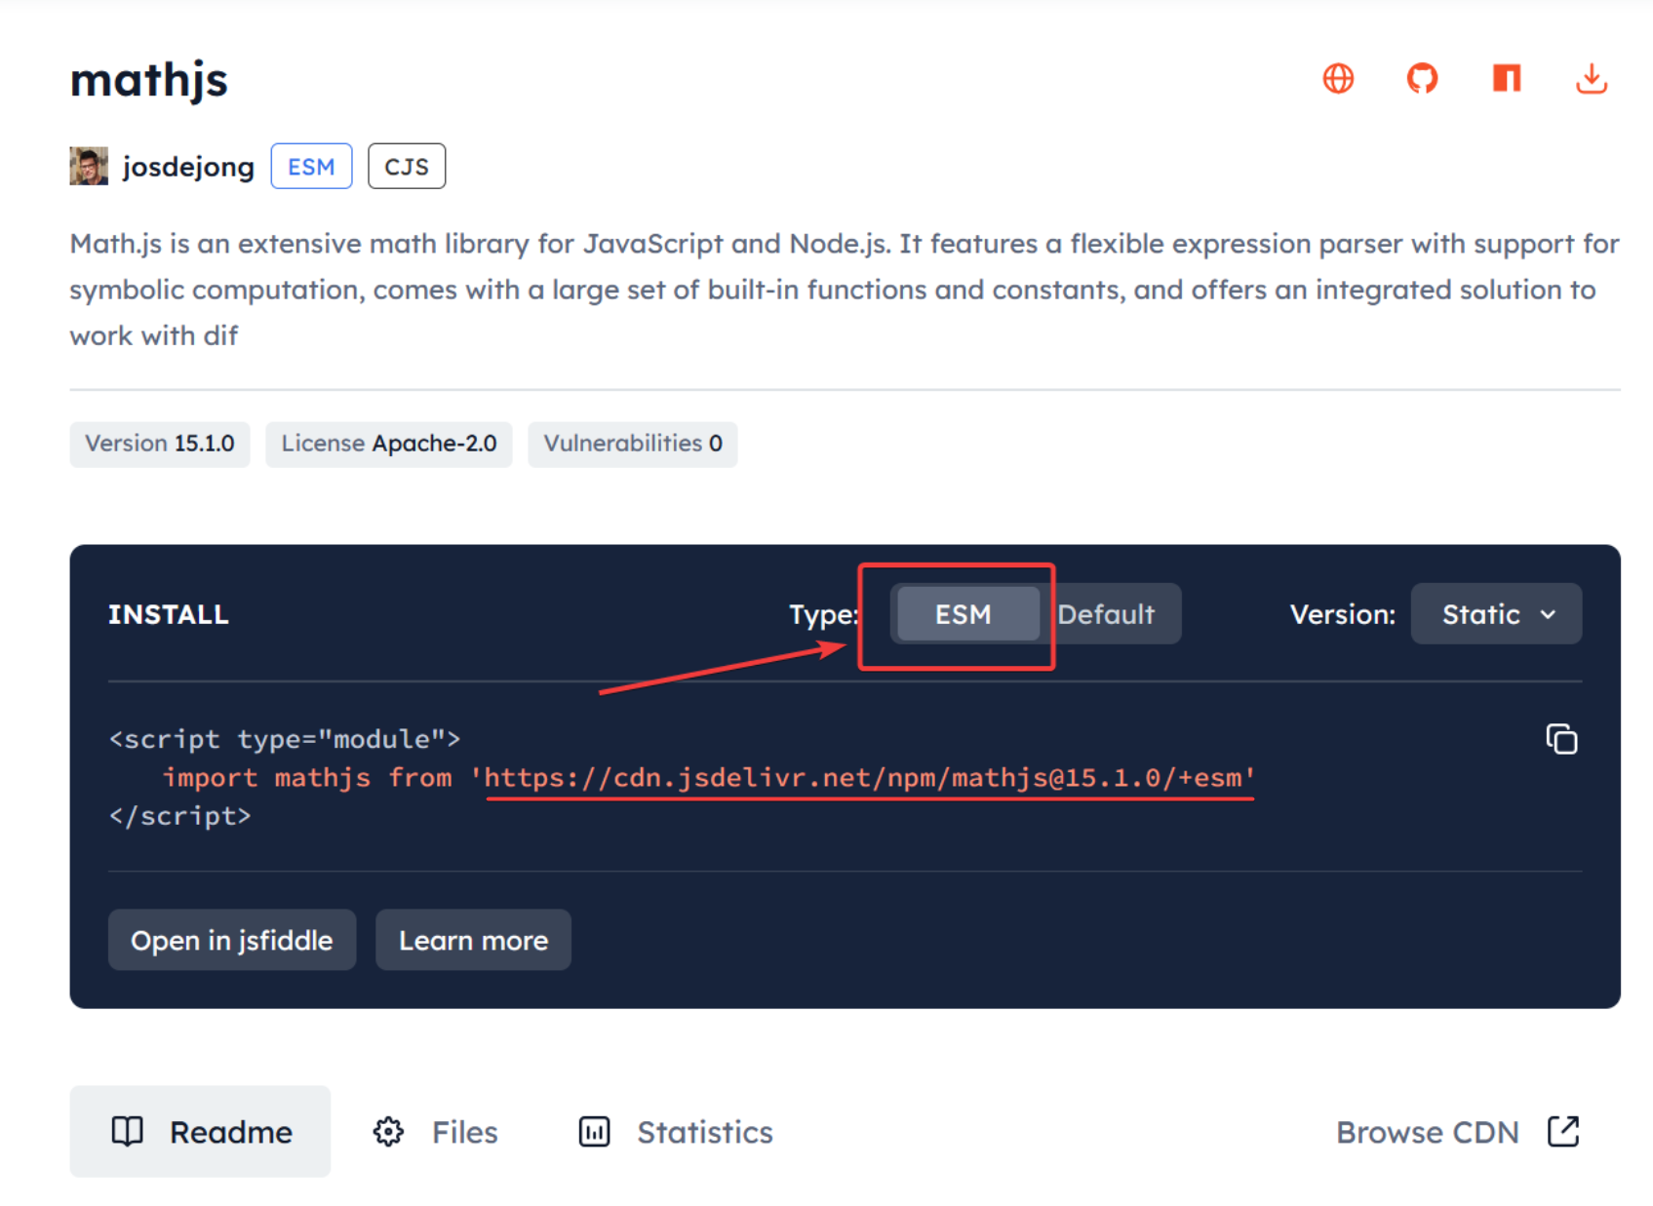Select the ESM install type
The image size is (1653, 1206).
[x=963, y=614]
